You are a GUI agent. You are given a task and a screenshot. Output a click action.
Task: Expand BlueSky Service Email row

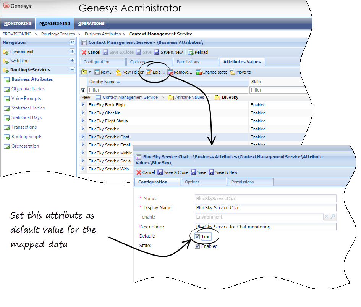point(83,145)
